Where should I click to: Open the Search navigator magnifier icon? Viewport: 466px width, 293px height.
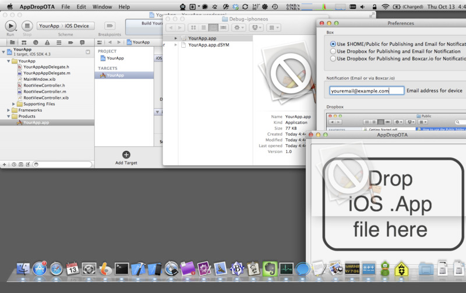[36, 42]
